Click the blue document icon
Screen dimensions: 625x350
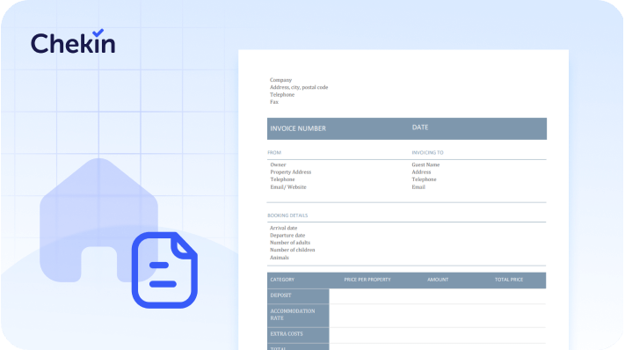click(x=164, y=270)
